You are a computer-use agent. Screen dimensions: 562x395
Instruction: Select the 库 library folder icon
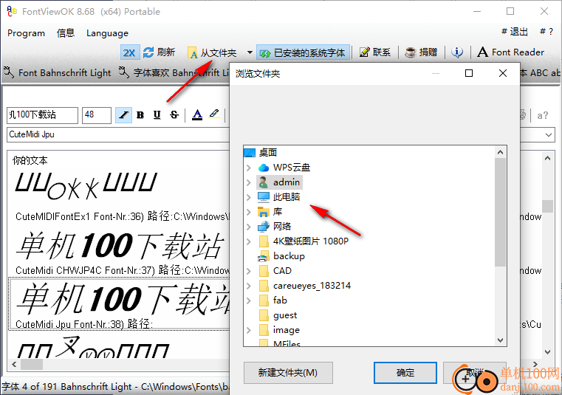[x=264, y=212]
